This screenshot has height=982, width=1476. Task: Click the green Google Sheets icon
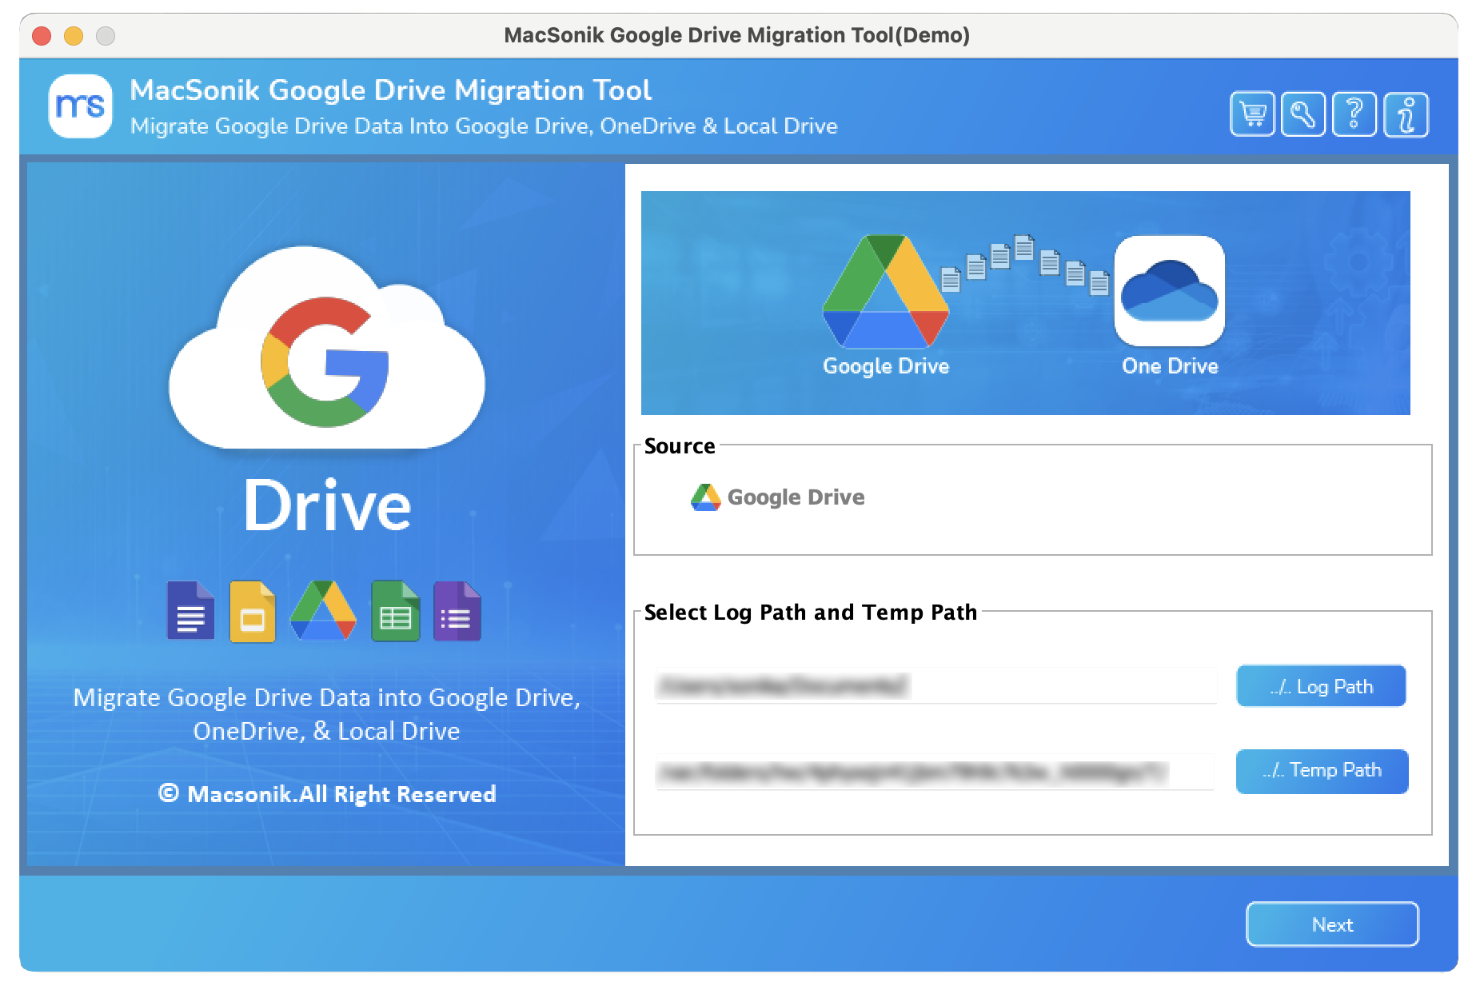point(396,611)
